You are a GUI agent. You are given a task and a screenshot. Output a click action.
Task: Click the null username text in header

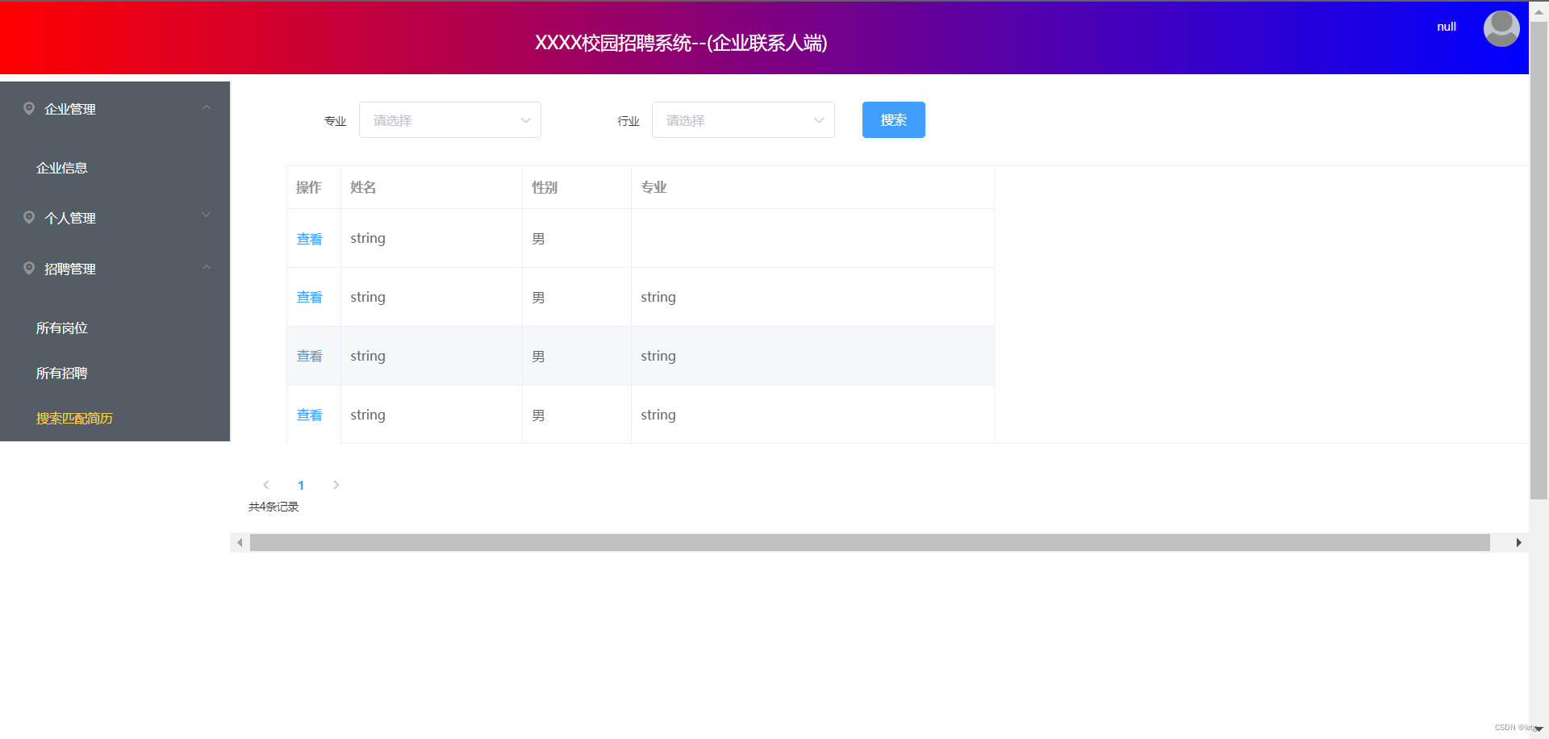tap(1447, 27)
